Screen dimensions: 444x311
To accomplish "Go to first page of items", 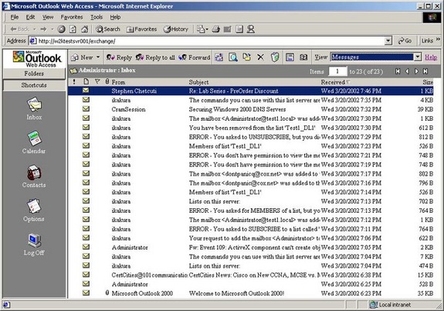I will (x=398, y=71).
